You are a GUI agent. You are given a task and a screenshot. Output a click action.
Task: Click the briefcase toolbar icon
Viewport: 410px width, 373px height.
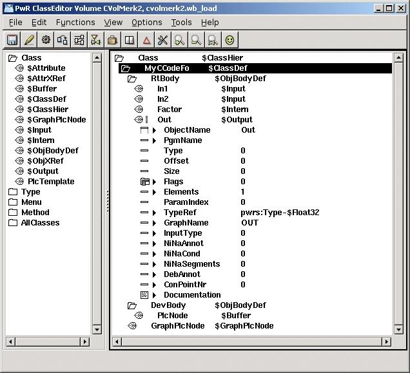point(112,40)
